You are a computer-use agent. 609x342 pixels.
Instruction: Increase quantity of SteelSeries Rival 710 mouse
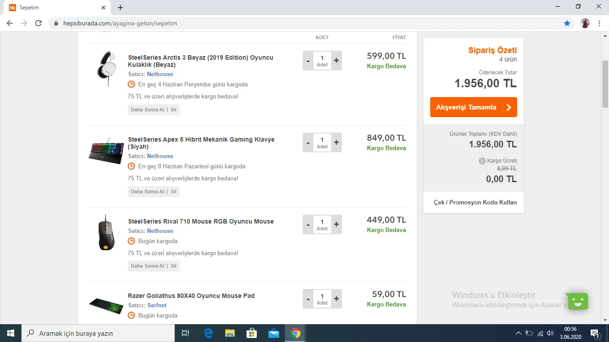[x=337, y=224]
